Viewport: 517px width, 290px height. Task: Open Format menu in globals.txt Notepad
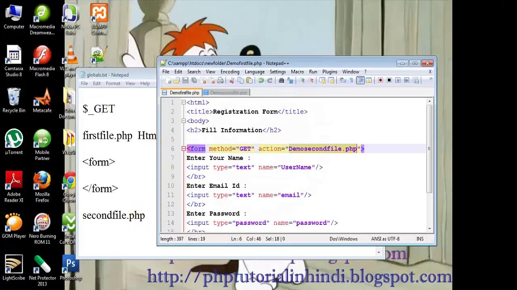point(113,83)
